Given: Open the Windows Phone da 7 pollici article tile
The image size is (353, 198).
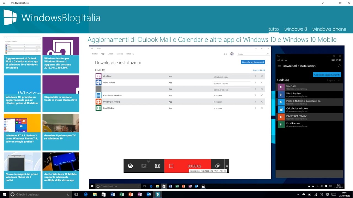Looking at the screenshot, I should (x=22, y=170).
